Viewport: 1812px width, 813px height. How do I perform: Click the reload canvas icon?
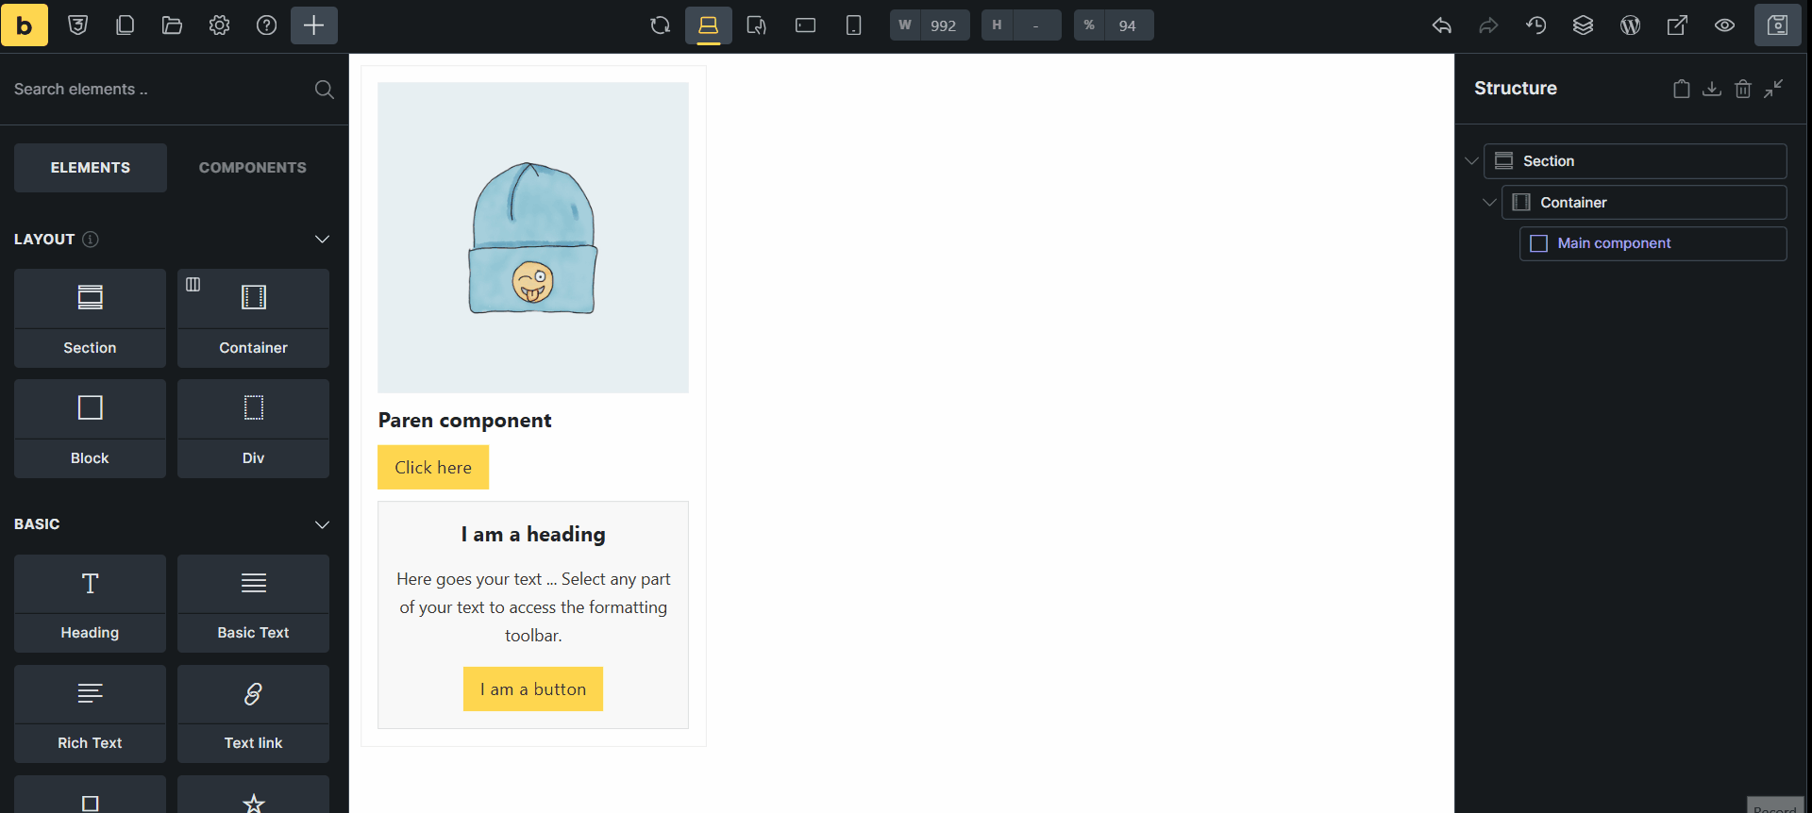(661, 25)
